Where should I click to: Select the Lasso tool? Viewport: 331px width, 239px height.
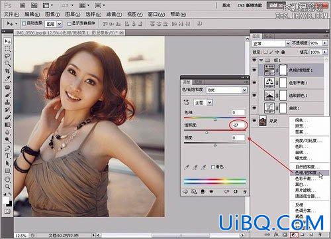(x=7, y=56)
